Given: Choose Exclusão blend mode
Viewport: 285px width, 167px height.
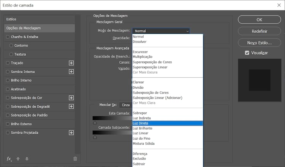Looking at the screenshot, I should click(x=168, y=159).
